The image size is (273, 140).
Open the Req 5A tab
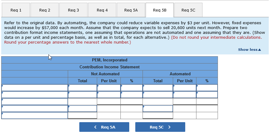[131, 10]
